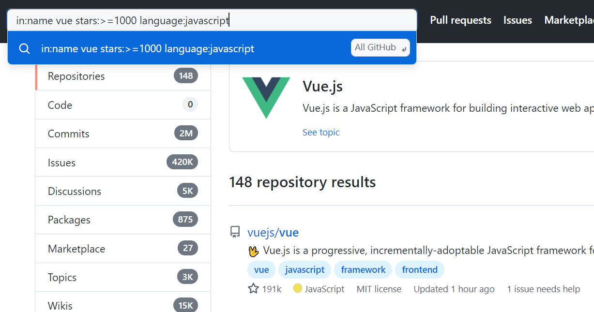
Task: Open the vuejs/vue repository link
Action: pyautogui.click(x=273, y=233)
